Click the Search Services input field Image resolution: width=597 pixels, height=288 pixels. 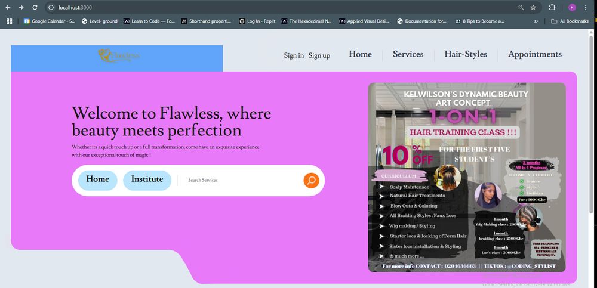click(242, 180)
